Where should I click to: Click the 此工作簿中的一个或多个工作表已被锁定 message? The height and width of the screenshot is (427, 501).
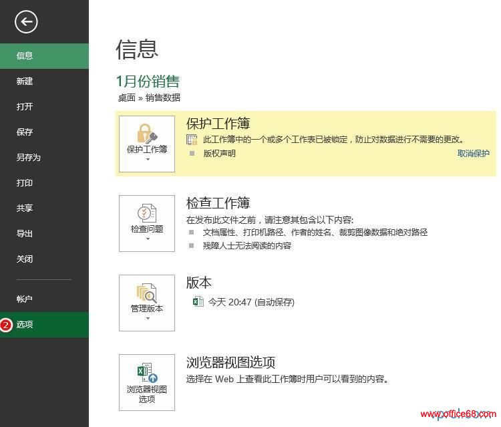click(x=333, y=140)
